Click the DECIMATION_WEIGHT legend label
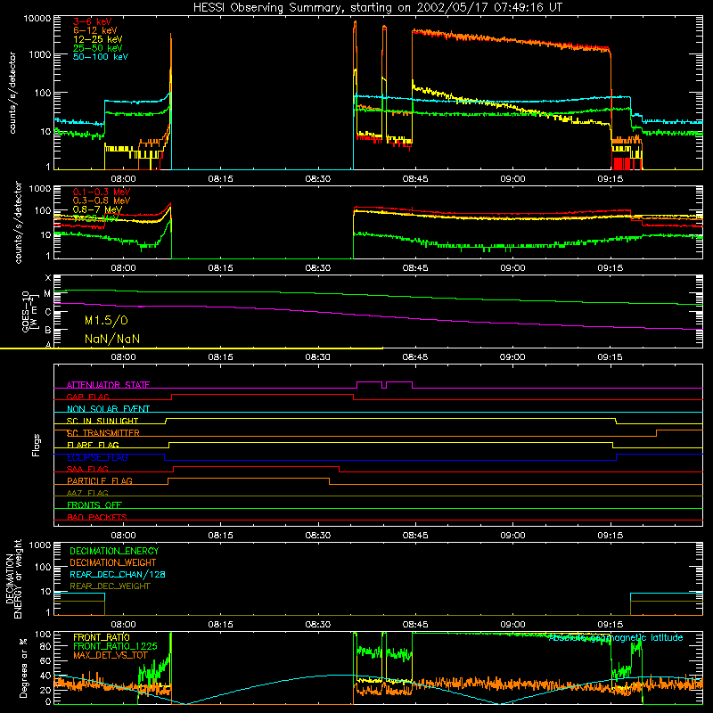 [113, 562]
